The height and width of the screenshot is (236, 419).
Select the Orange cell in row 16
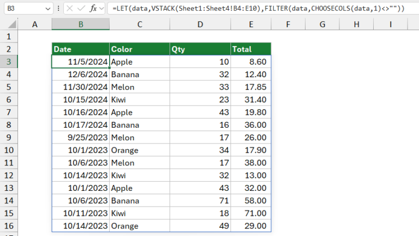(139, 226)
